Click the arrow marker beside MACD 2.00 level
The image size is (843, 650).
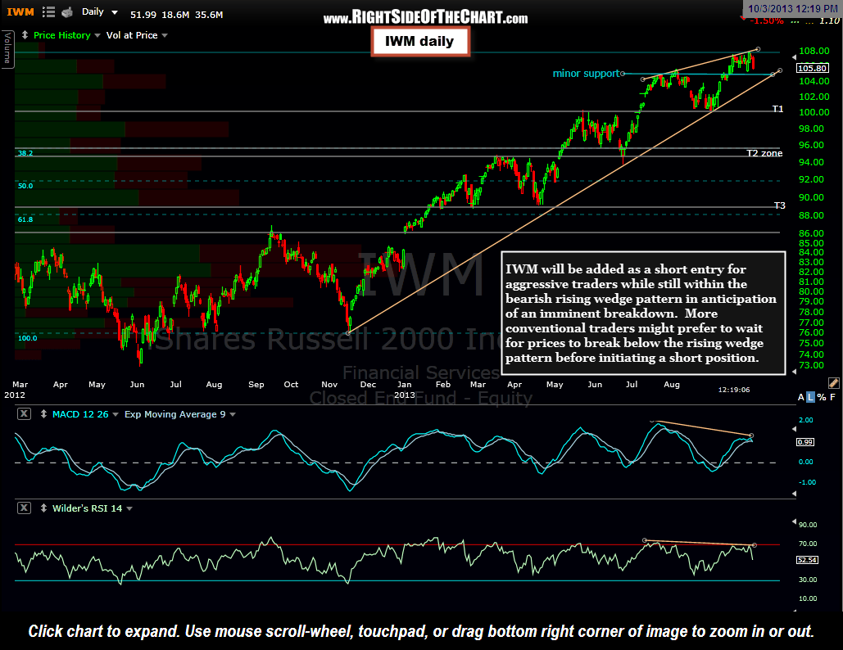(794, 429)
